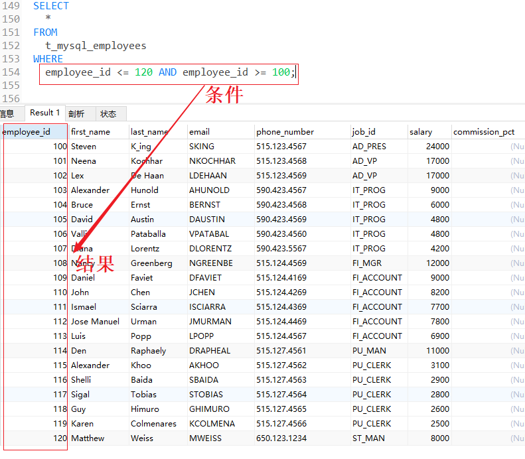Click the t_mysql_employees table name in query
The image size is (525, 459).
pyautogui.click(x=96, y=46)
